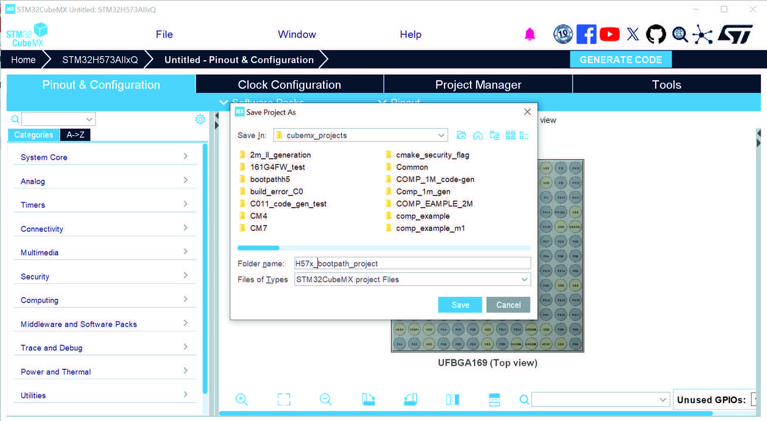Zoom in on the pinout view
Screen dimensions: 767x421
pyautogui.click(x=241, y=399)
